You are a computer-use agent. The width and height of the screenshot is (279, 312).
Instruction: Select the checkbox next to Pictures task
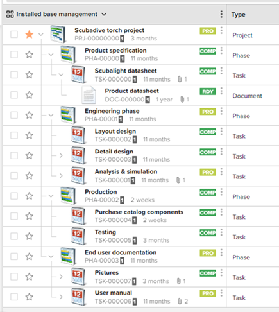pyautogui.click(x=14, y=277)
